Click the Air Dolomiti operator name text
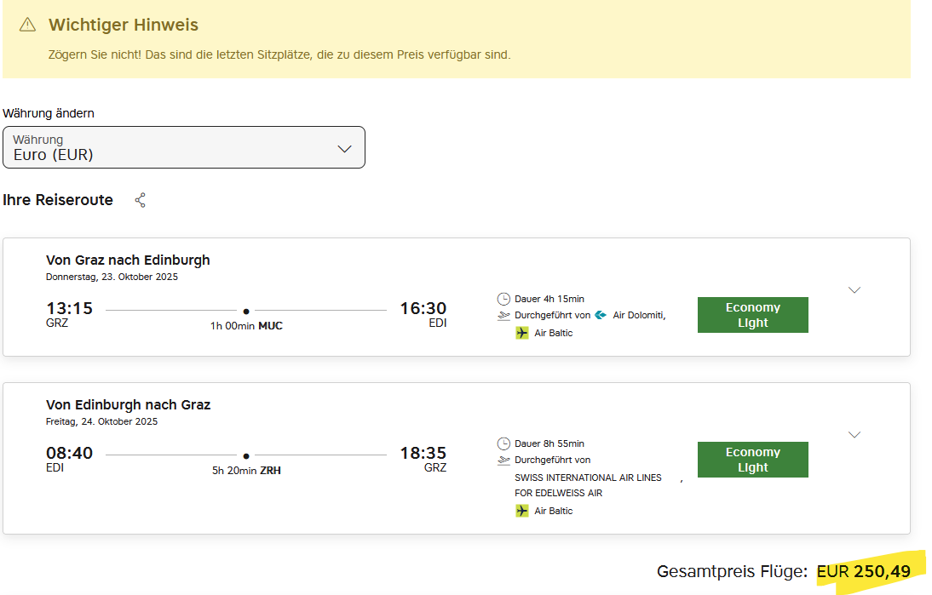932x595 pixels. click(639, 315)
